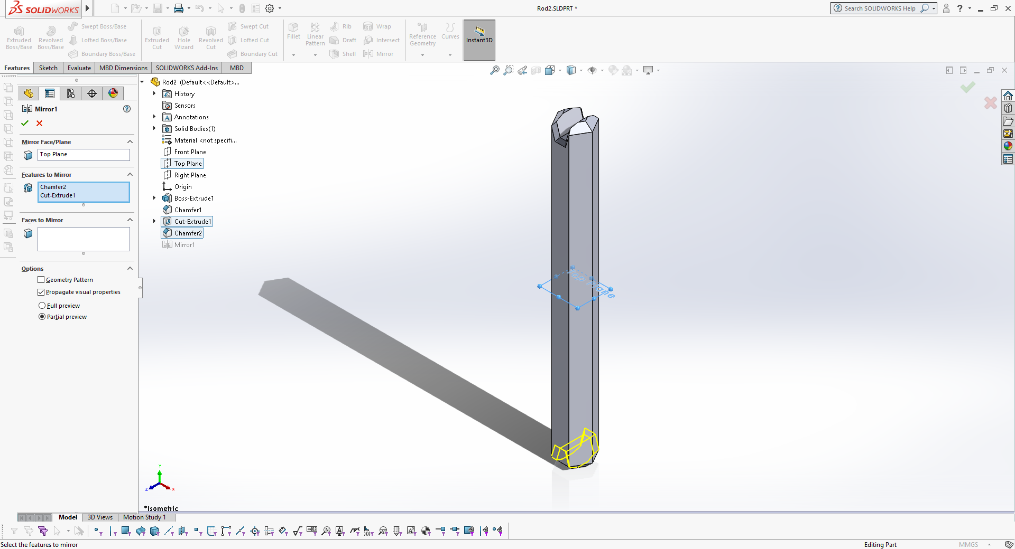This screenshot has width=1015, height=549.
Task: Select Front Plane in the design tree
Action: (x=185, y=152)
